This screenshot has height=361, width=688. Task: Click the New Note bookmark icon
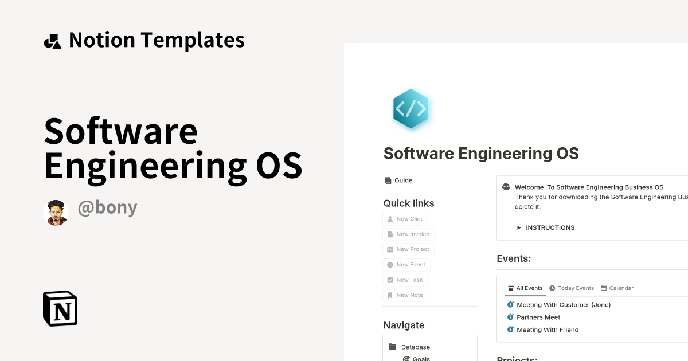(x=389, y=295)
